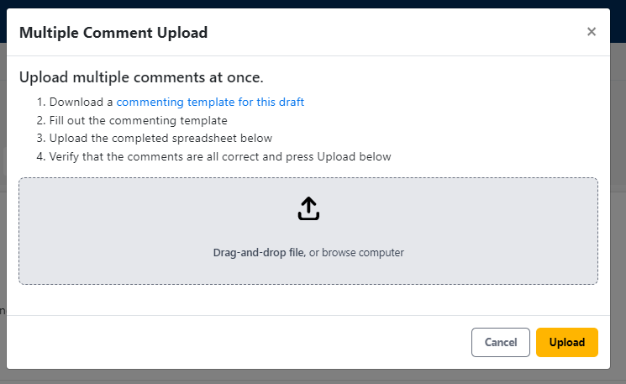Close the Multiple Comment Upload dialog

[x=592, y=32]
